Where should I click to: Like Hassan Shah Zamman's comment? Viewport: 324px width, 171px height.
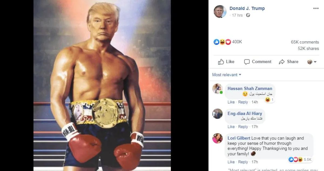click(x=231, y=102)
